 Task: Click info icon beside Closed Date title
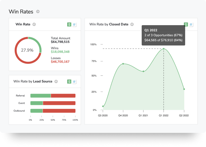click(132, 25)
